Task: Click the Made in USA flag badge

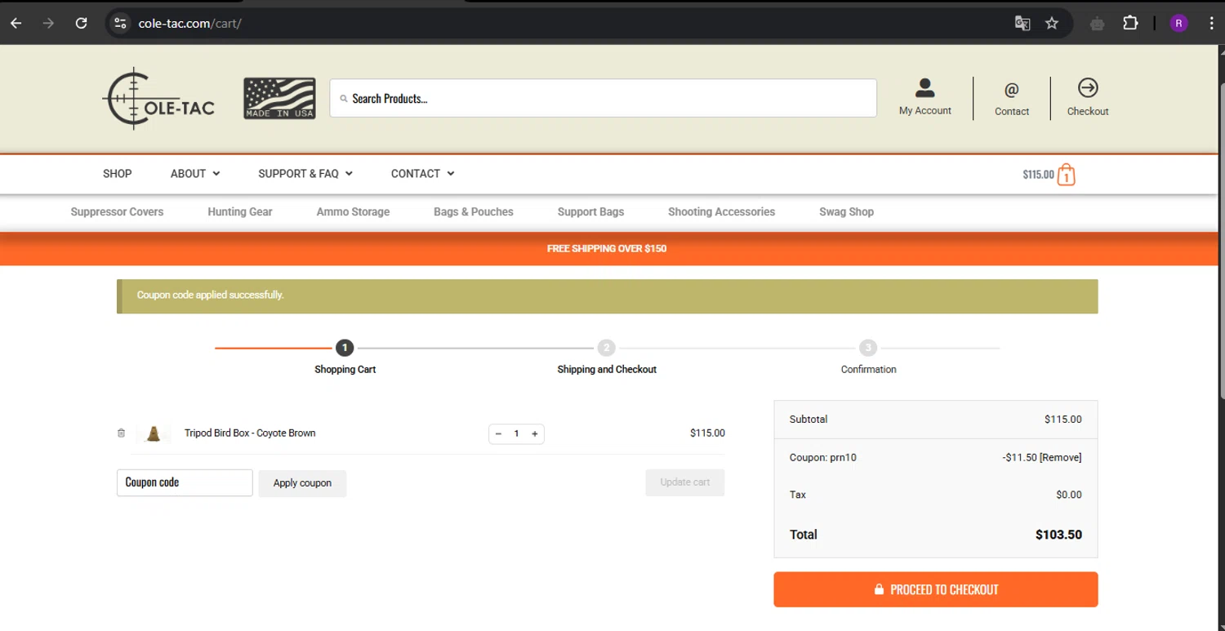Action: coord(279,99)
